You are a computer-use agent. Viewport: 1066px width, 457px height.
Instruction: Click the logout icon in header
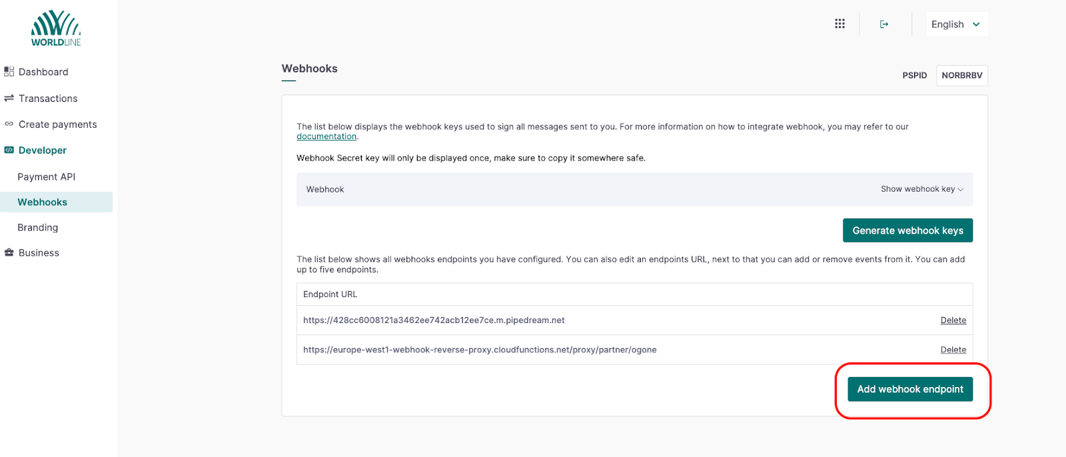884,25
